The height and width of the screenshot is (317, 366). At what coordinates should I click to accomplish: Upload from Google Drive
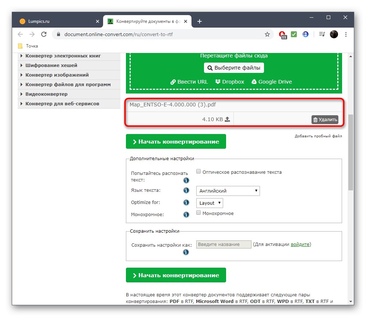click(x=253, y=82)
